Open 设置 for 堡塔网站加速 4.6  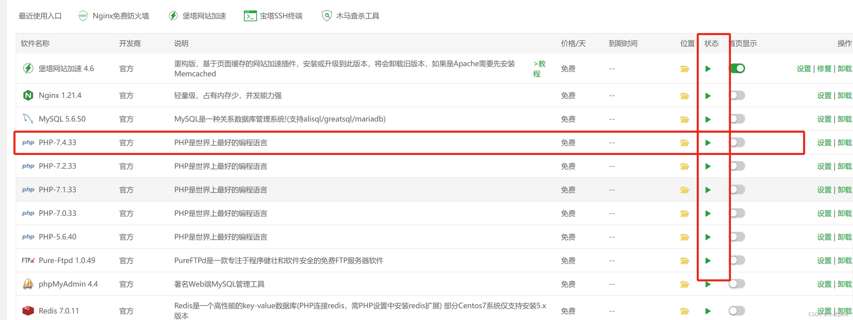pos(804,69)
